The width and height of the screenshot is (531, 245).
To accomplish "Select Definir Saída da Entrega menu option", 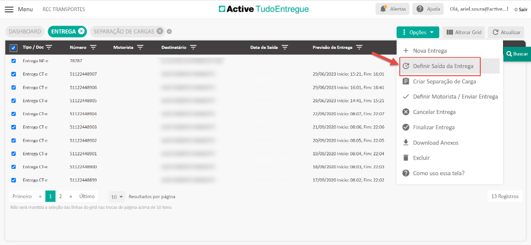I will [443, 66].
